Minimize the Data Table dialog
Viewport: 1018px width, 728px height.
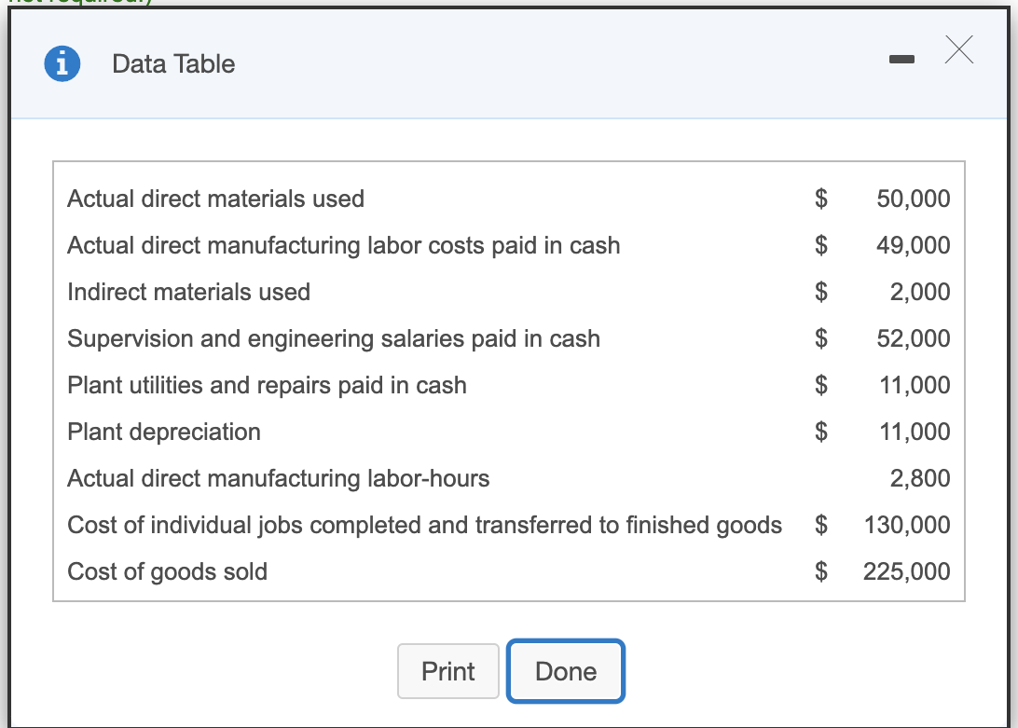[901, 59]
